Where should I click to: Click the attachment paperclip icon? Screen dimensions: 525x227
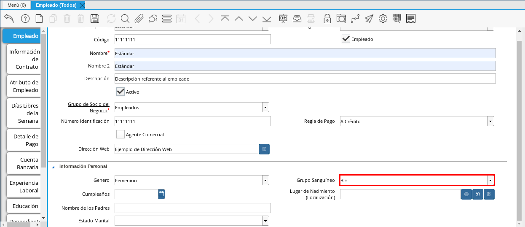pos(139,19)
